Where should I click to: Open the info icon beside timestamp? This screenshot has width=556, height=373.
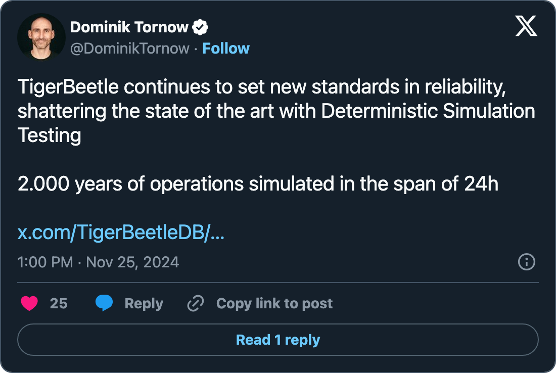point(527,262)
